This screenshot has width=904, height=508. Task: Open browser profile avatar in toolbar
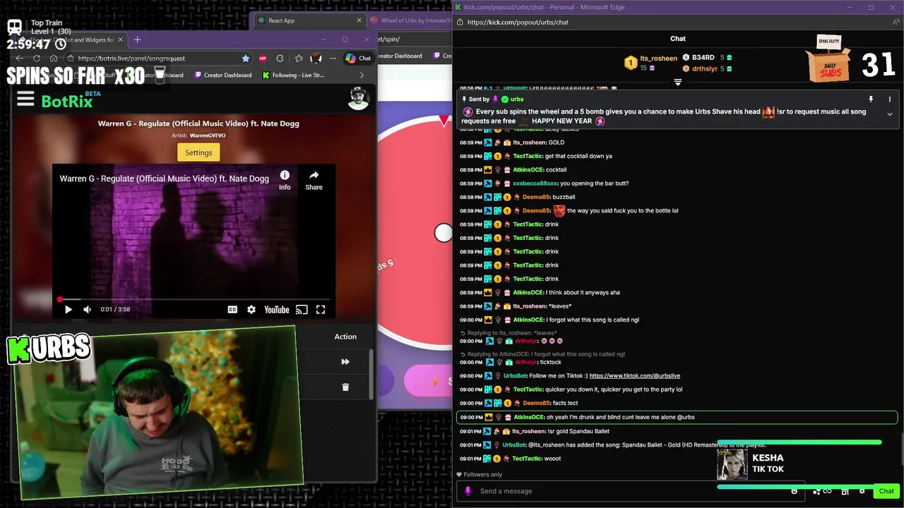click(316, 59)
